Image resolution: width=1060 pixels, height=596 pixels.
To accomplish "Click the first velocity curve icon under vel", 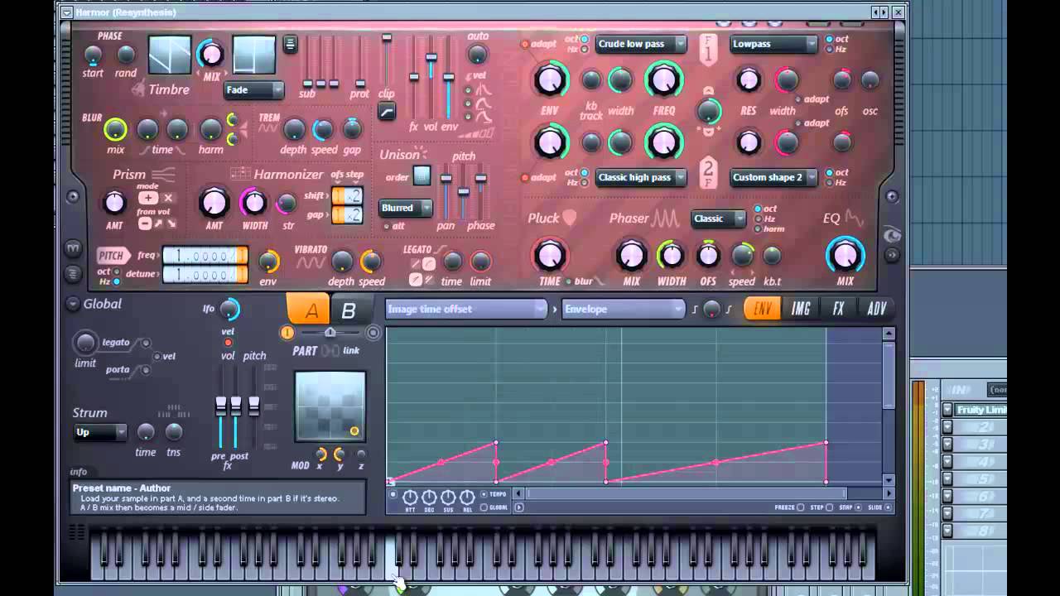I will pos(483,91).
